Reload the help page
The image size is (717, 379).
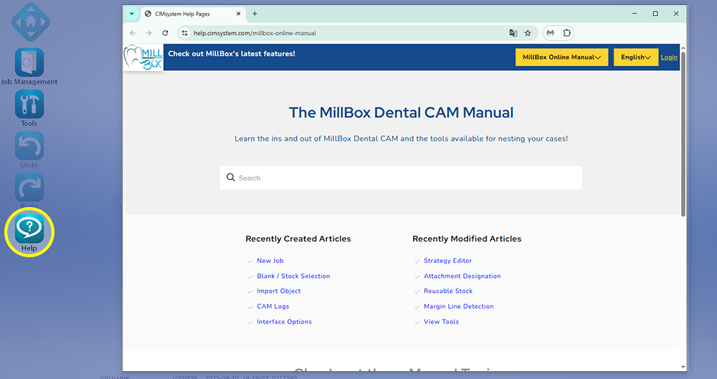[x=165, y=33]
